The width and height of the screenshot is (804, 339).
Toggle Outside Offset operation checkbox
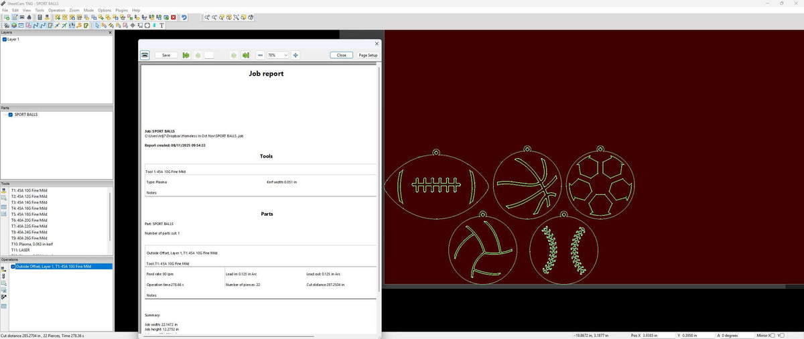pos(13,267)
